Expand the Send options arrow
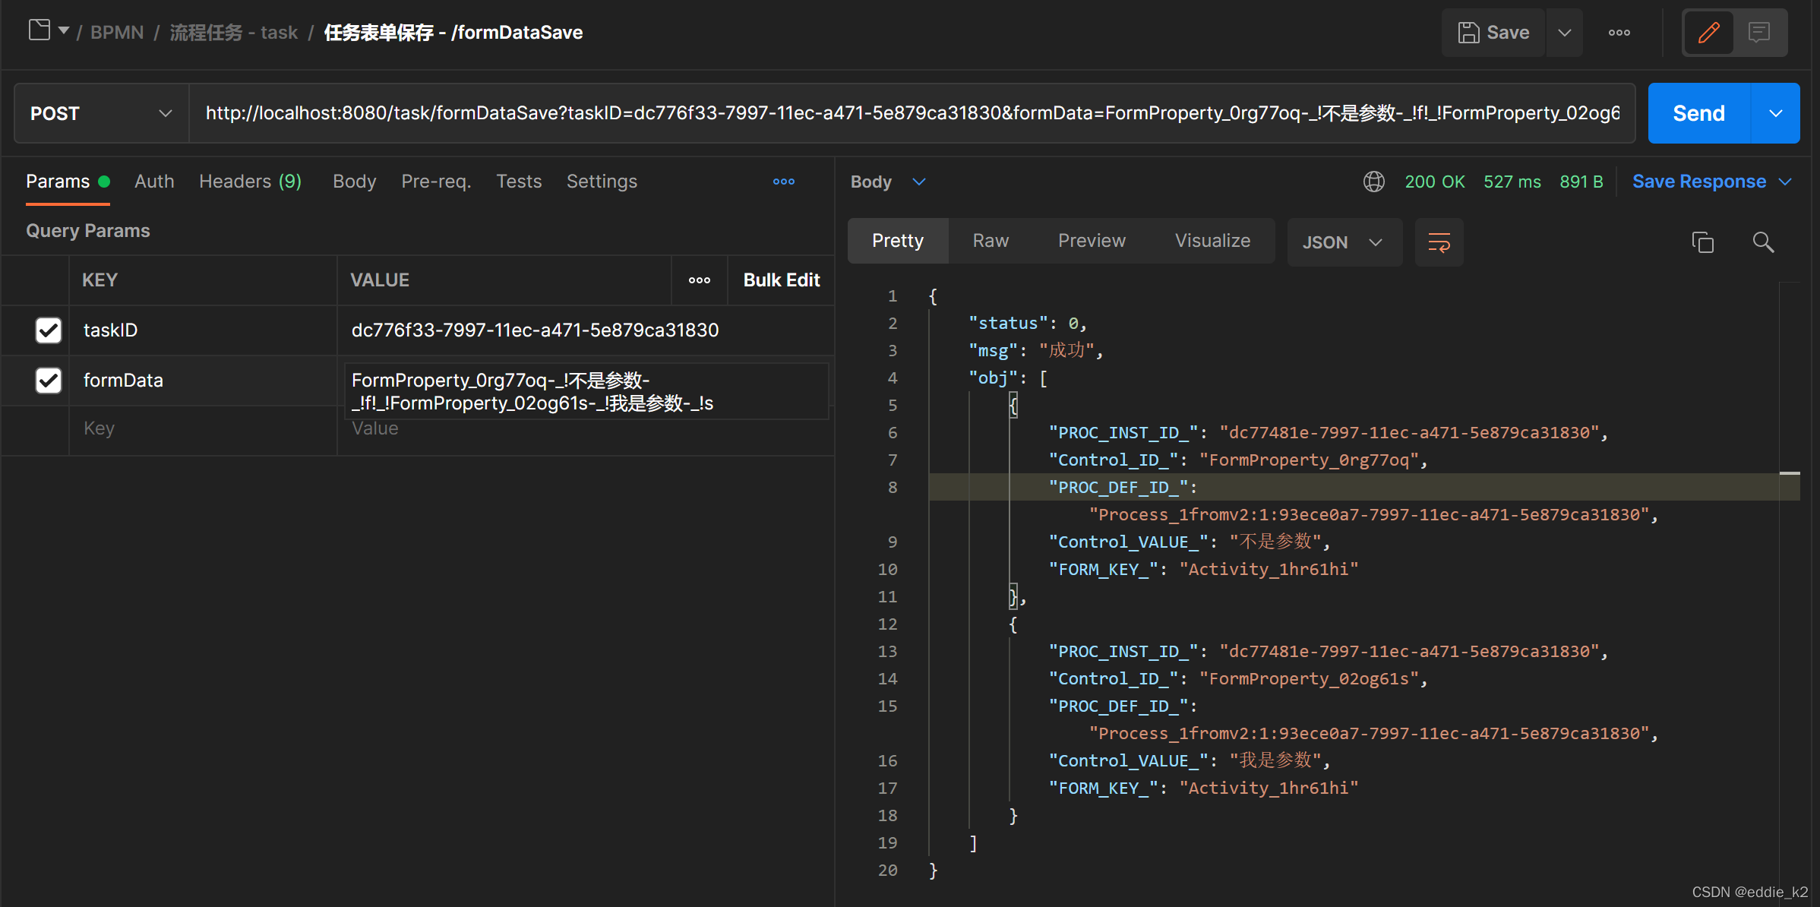Image resolution: width=1820 pixels, height=907 pixels. pos(1776,113)
